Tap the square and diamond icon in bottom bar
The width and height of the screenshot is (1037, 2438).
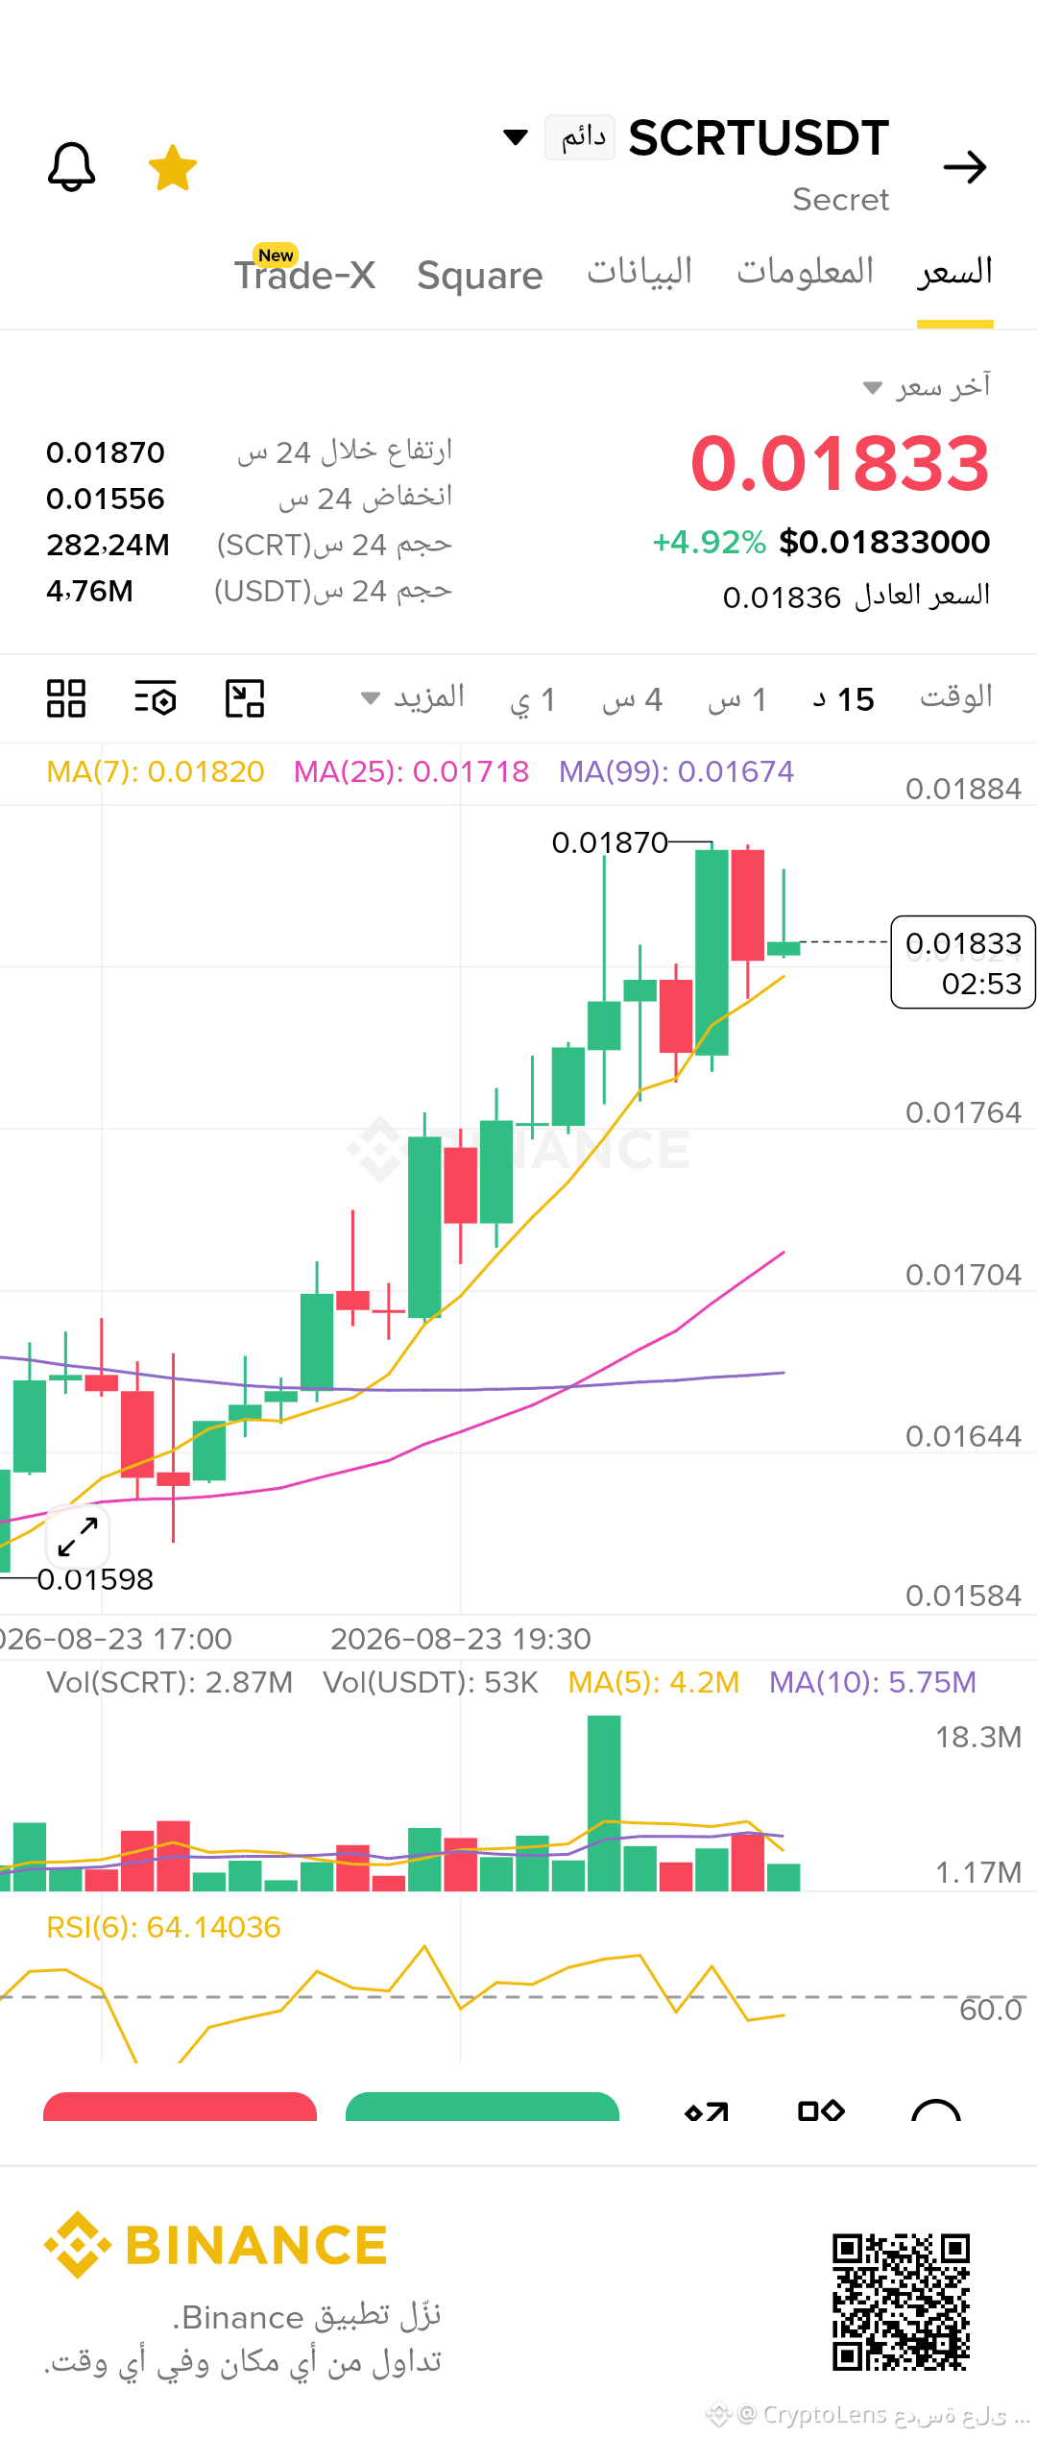pos(821,2110)
